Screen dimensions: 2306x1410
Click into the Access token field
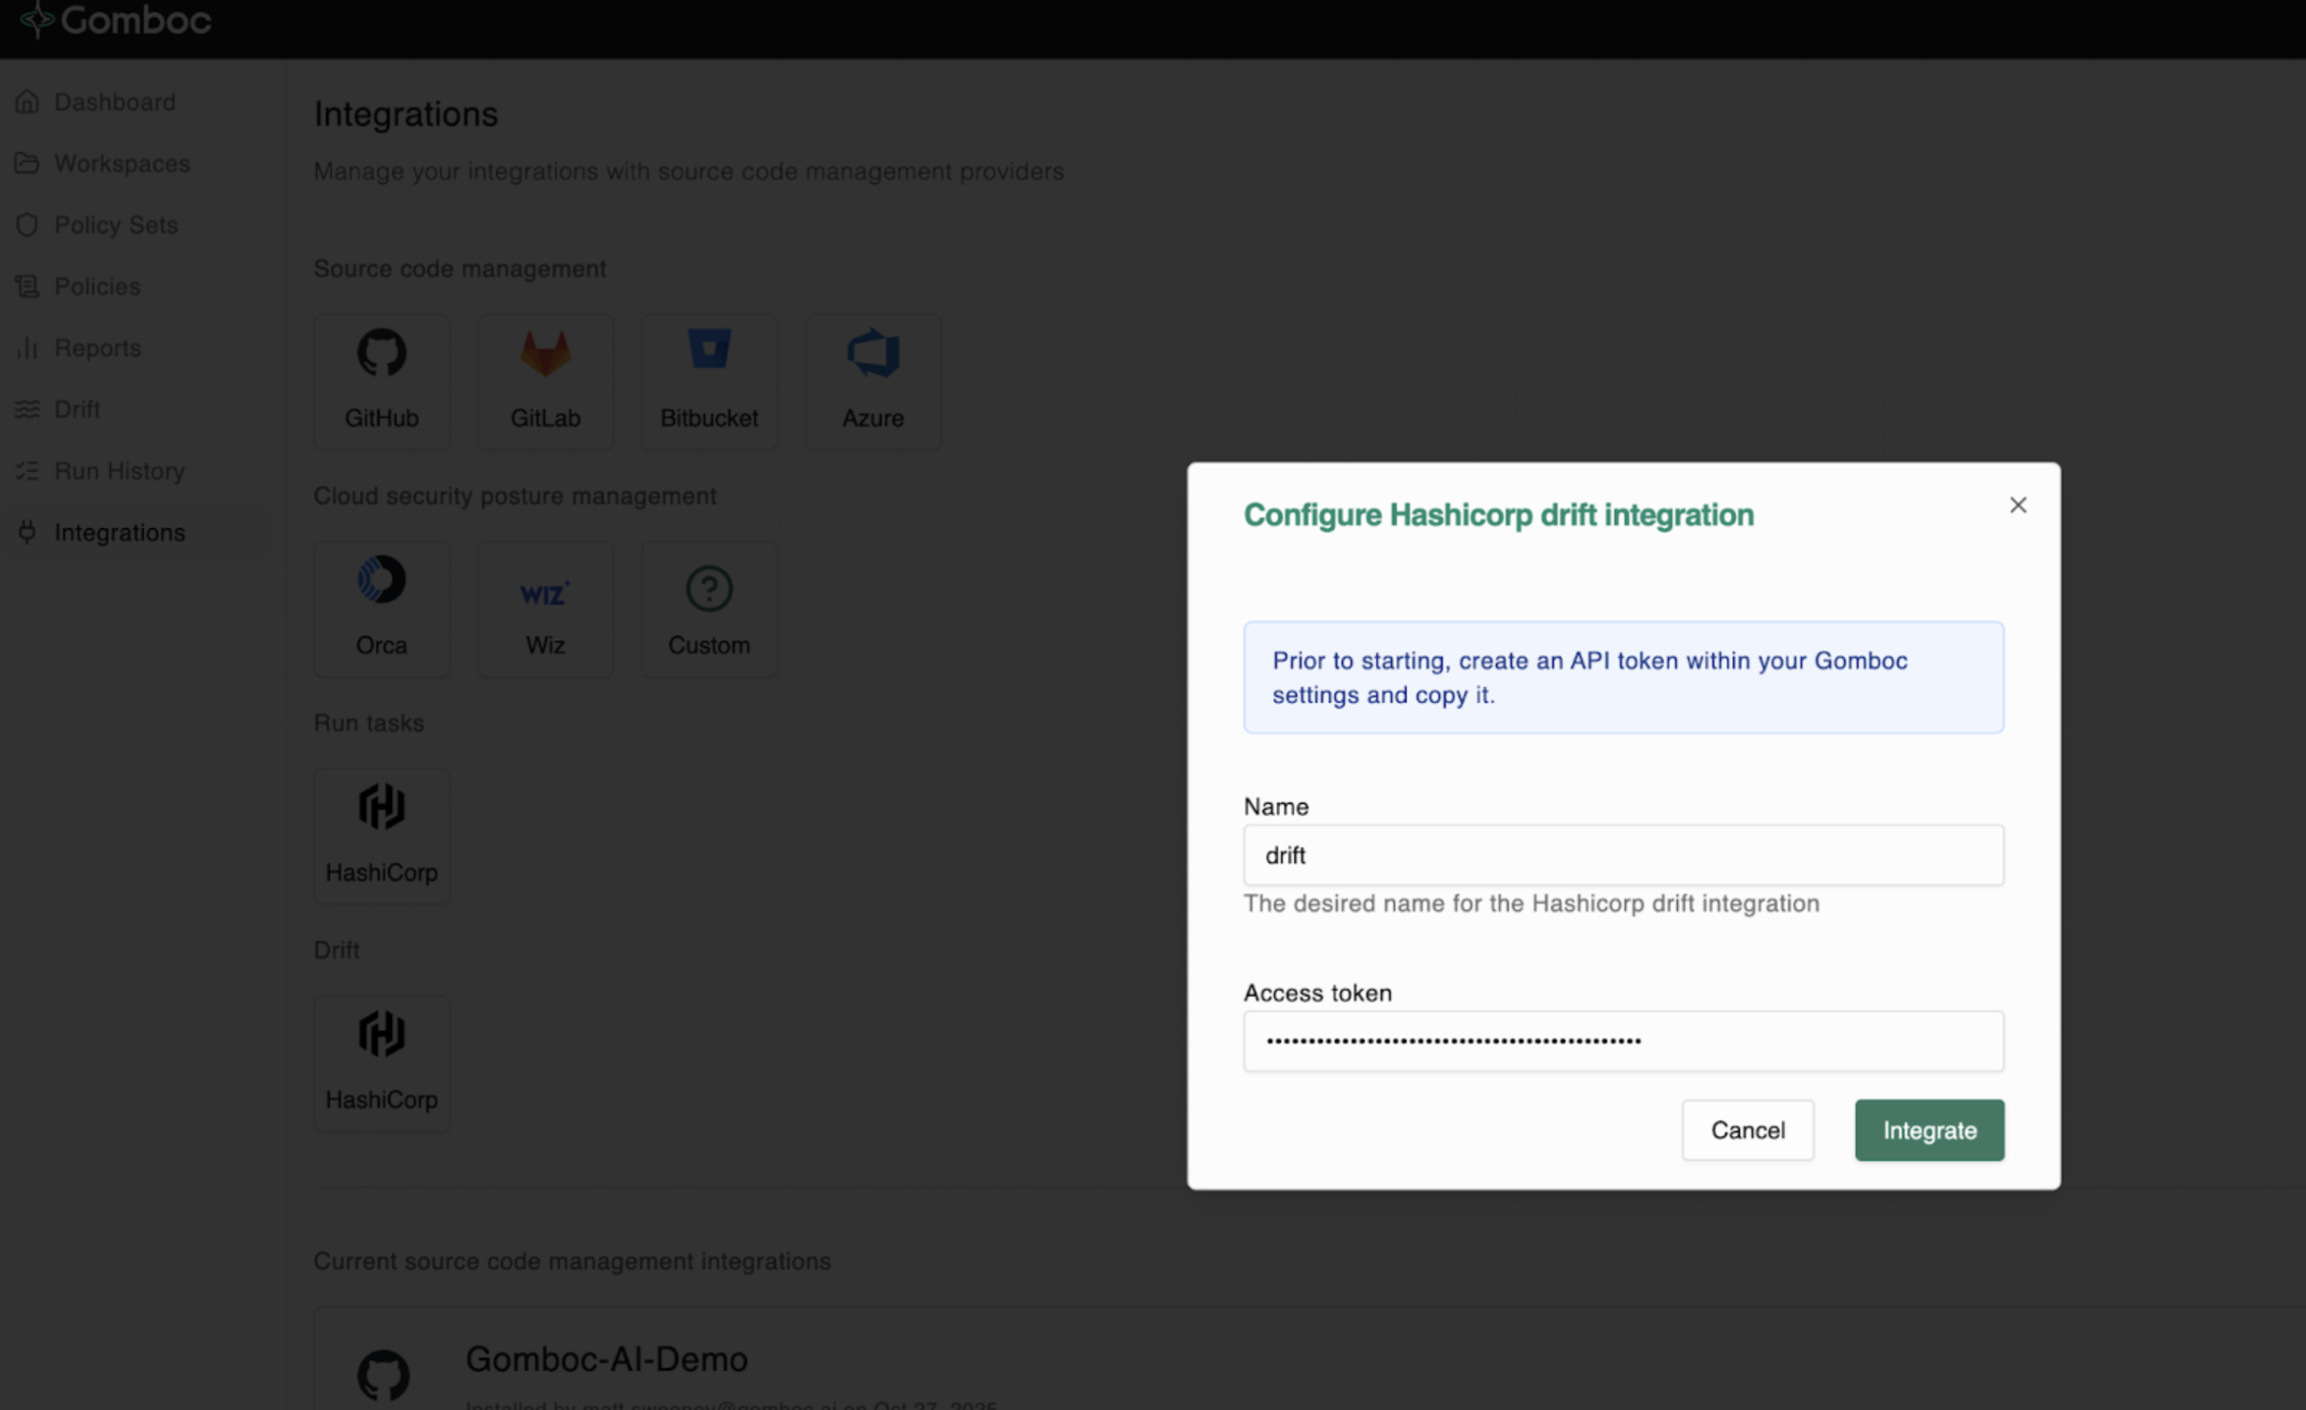[x=1622, y=1042]
